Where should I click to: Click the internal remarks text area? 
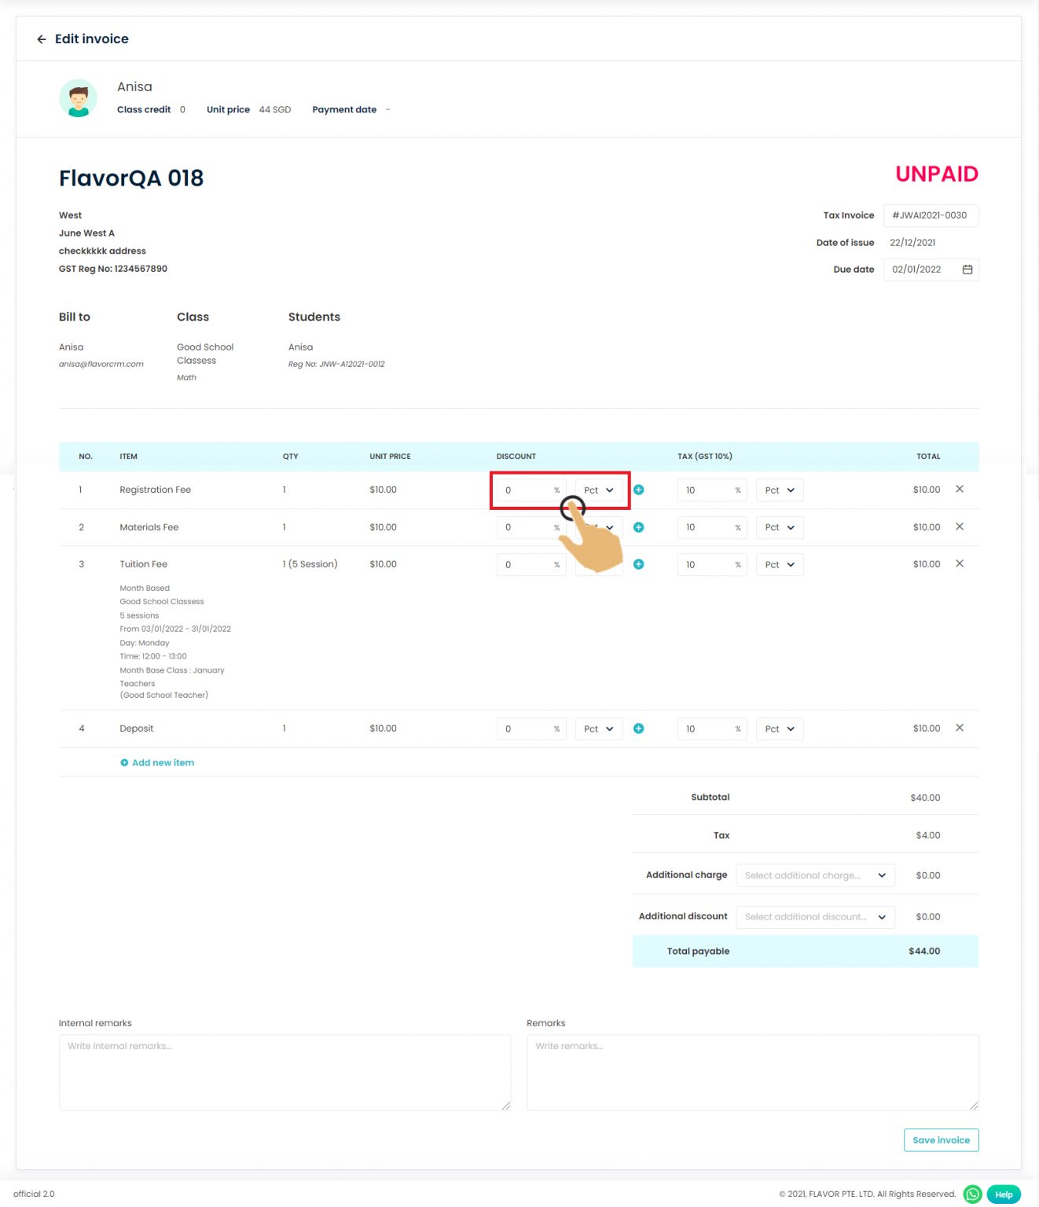click(285, 1072)
